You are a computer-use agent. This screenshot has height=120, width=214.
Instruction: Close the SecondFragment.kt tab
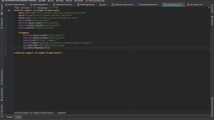[x=160, y=5]
